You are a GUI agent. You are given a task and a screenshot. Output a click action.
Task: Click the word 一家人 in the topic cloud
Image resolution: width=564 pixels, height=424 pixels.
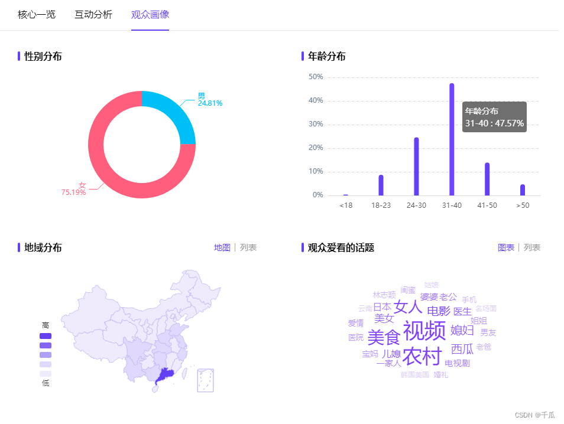[x=388, y=363]
